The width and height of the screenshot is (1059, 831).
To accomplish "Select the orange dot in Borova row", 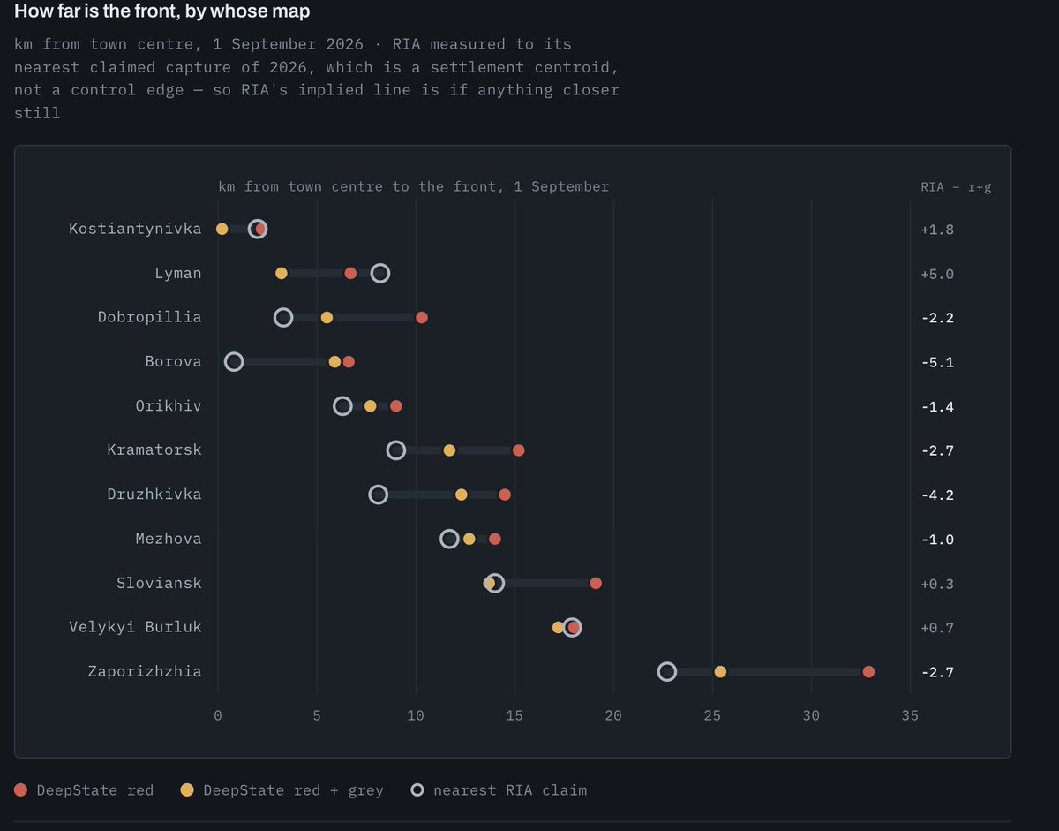I will pos(334,362).
